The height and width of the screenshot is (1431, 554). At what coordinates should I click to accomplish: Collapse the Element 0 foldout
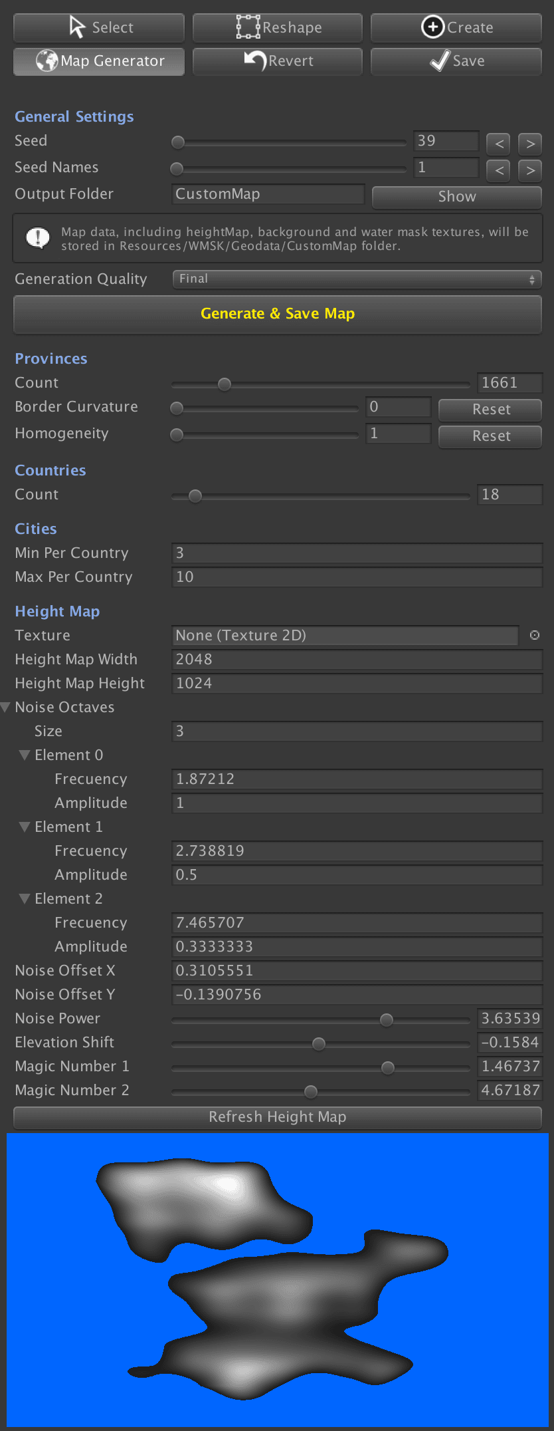(x=25, y=755)
